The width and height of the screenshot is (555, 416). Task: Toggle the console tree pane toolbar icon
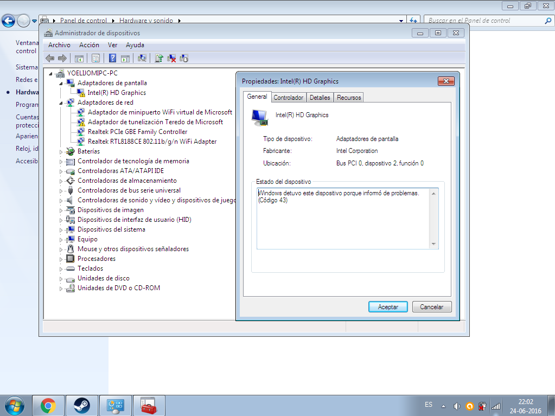(79, 59)
